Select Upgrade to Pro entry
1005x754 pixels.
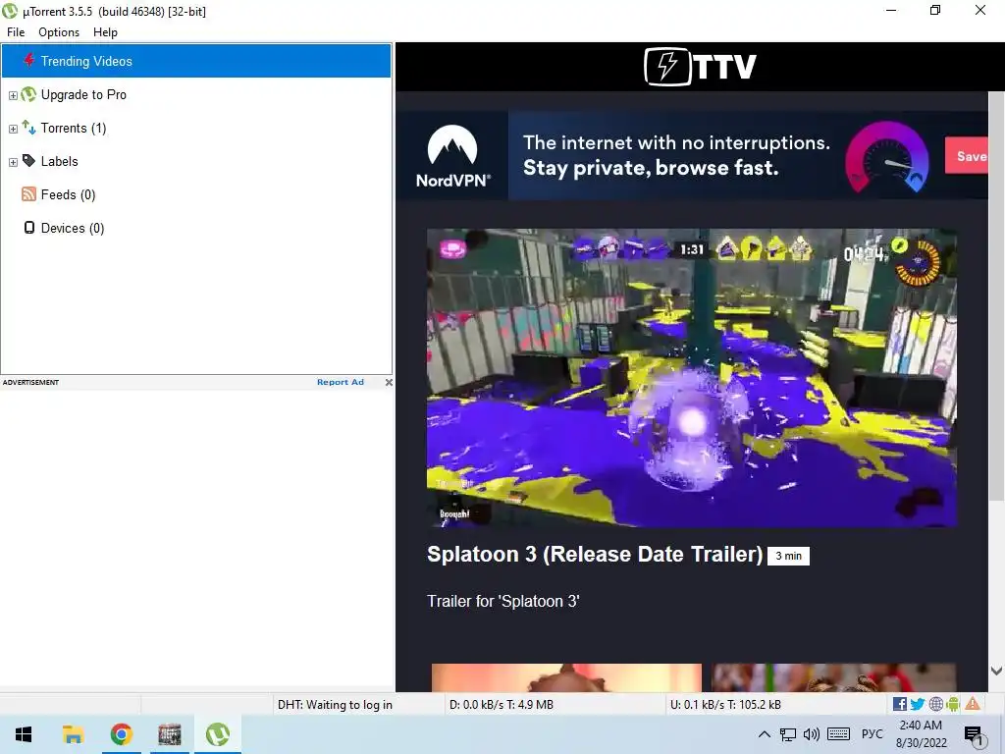point(83,94)
